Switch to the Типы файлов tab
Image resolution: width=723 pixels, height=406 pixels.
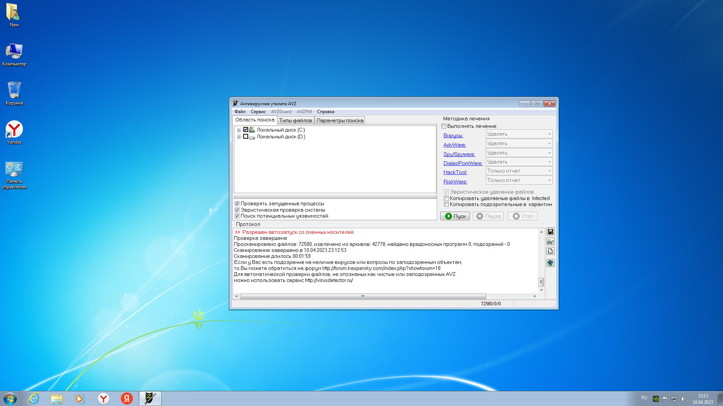point(295,120)
